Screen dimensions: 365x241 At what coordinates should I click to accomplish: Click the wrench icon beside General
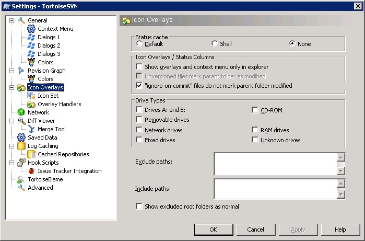pyautogui.click(x=21, y=20)
